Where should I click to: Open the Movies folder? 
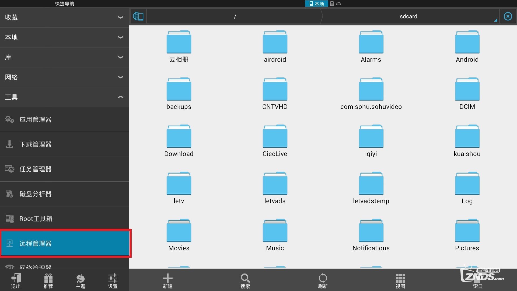[x=179, y=235]
